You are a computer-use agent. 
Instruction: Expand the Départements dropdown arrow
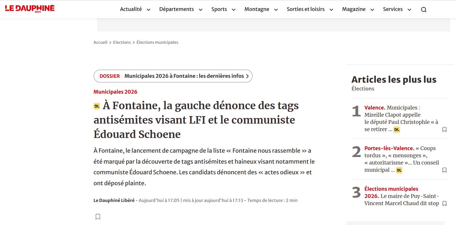201,10
